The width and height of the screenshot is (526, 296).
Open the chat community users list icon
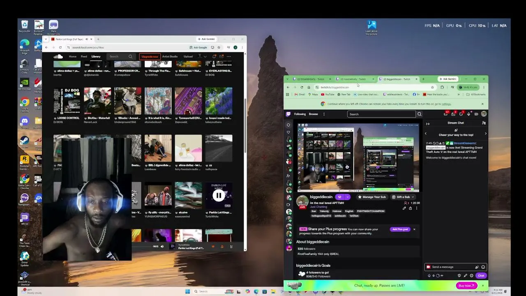484,123
